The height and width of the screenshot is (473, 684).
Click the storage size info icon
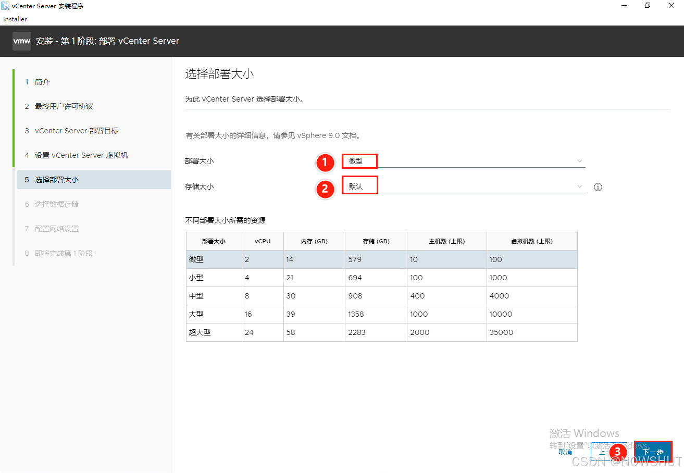pos(598,187)
